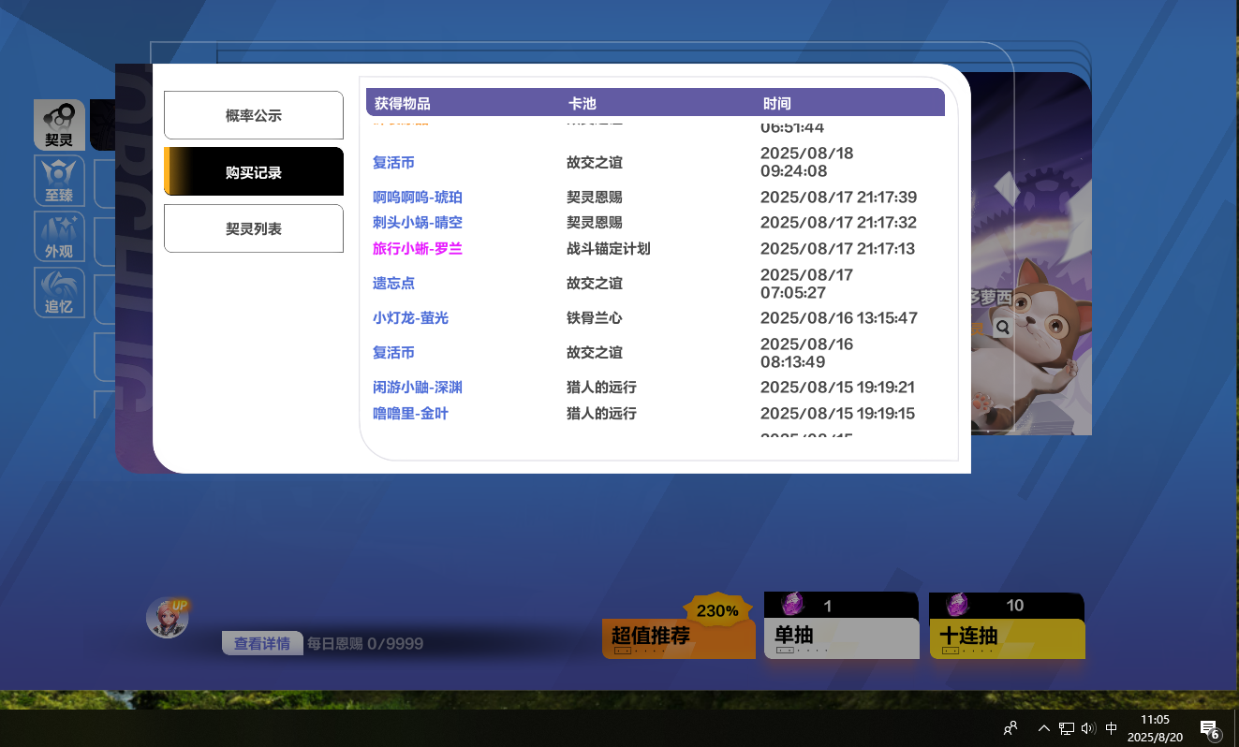The width and height of the screenshot is (1239, 747).
Task: Click the 卡池 column header
Action: 582,103
